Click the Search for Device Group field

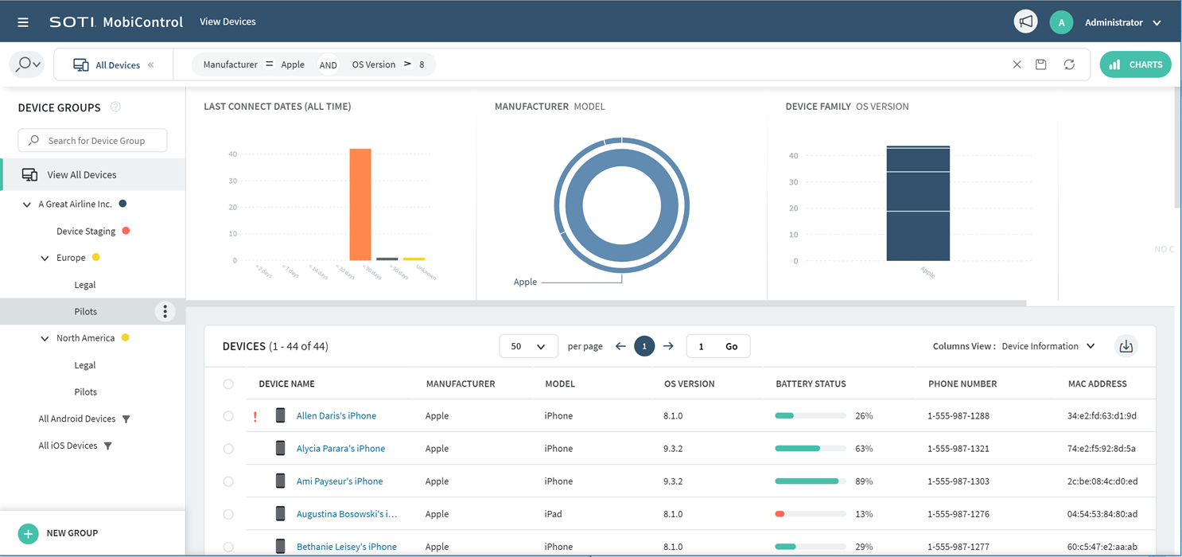tap(92, 140)
